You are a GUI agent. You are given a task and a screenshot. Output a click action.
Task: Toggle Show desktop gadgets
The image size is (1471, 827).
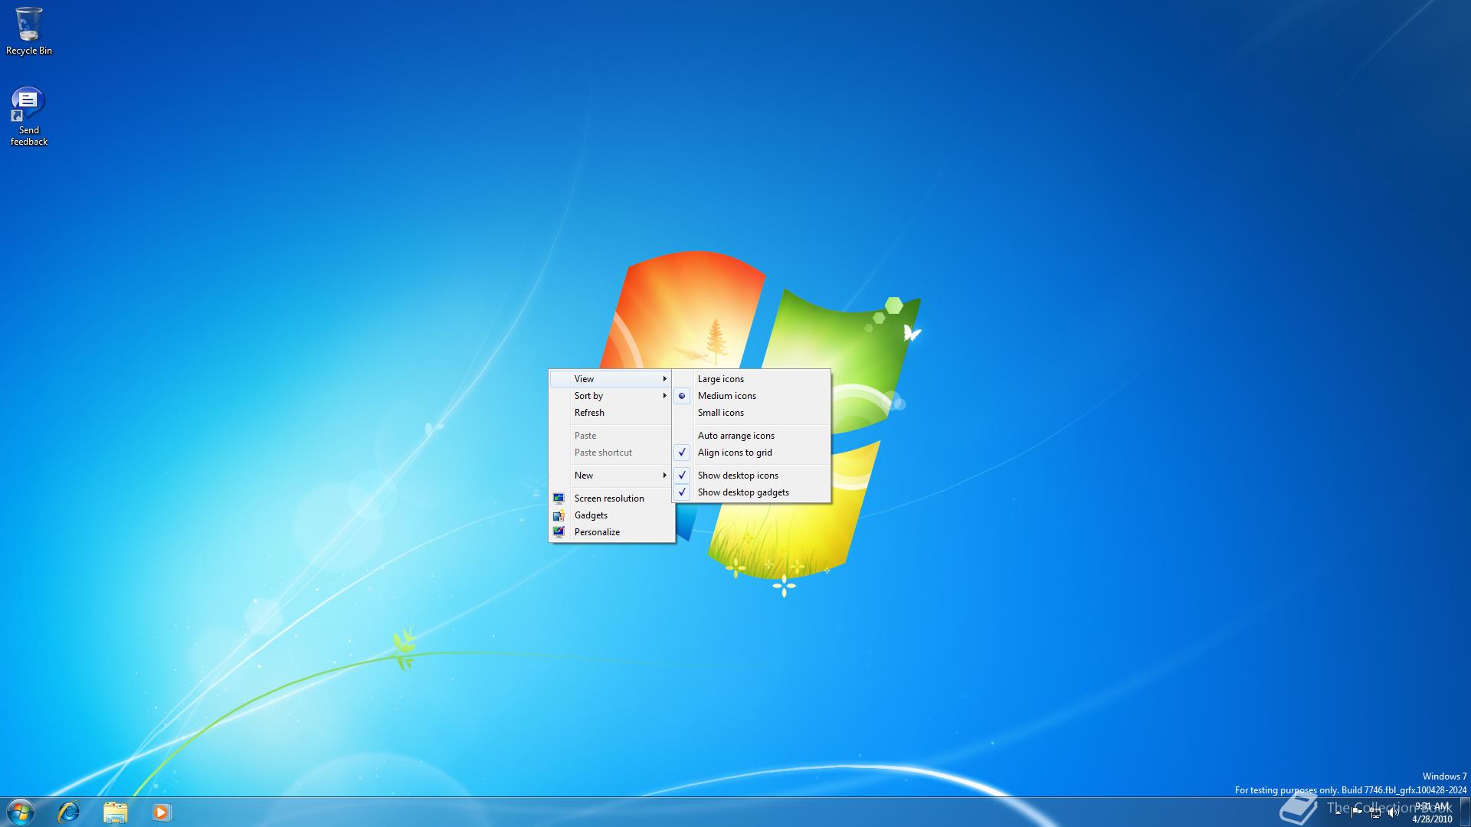pos(752,492)
